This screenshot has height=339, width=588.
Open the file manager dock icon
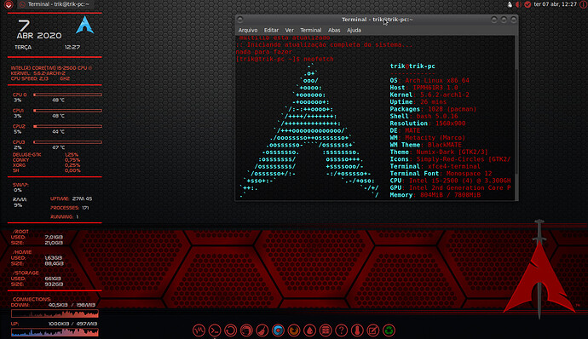click(x=246, y=330)
